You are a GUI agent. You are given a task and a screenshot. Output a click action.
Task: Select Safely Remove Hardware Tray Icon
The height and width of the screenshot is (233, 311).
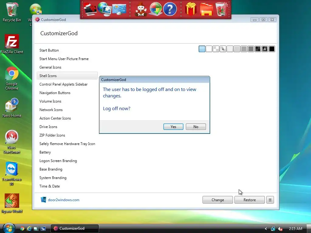[x=67, y=144]
